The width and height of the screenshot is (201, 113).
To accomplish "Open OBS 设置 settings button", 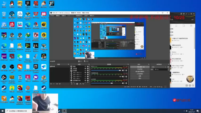I will pyautogui.click(x=140, y=76).
